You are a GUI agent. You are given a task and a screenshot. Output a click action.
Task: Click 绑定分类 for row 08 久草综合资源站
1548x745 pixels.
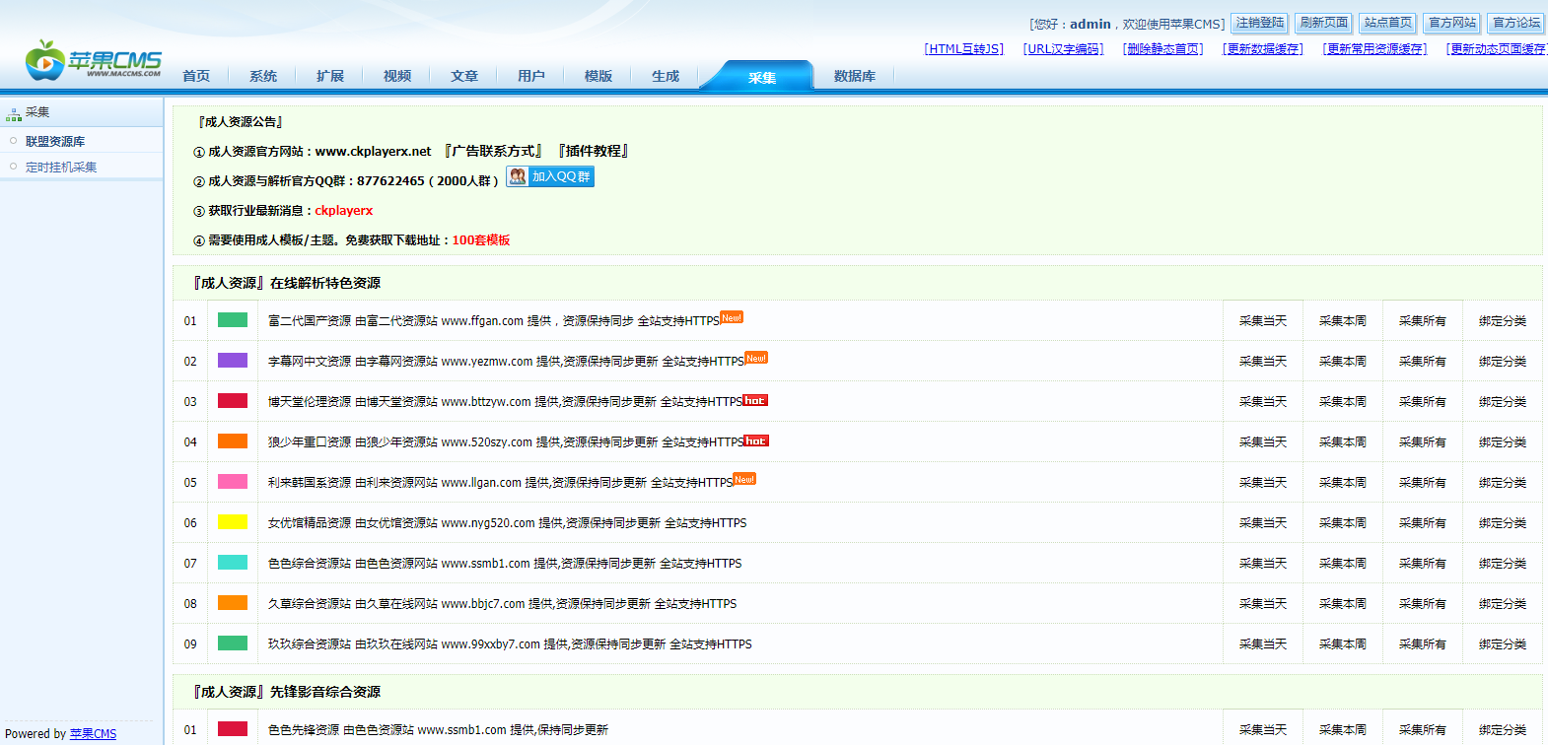click(1503, 603)
